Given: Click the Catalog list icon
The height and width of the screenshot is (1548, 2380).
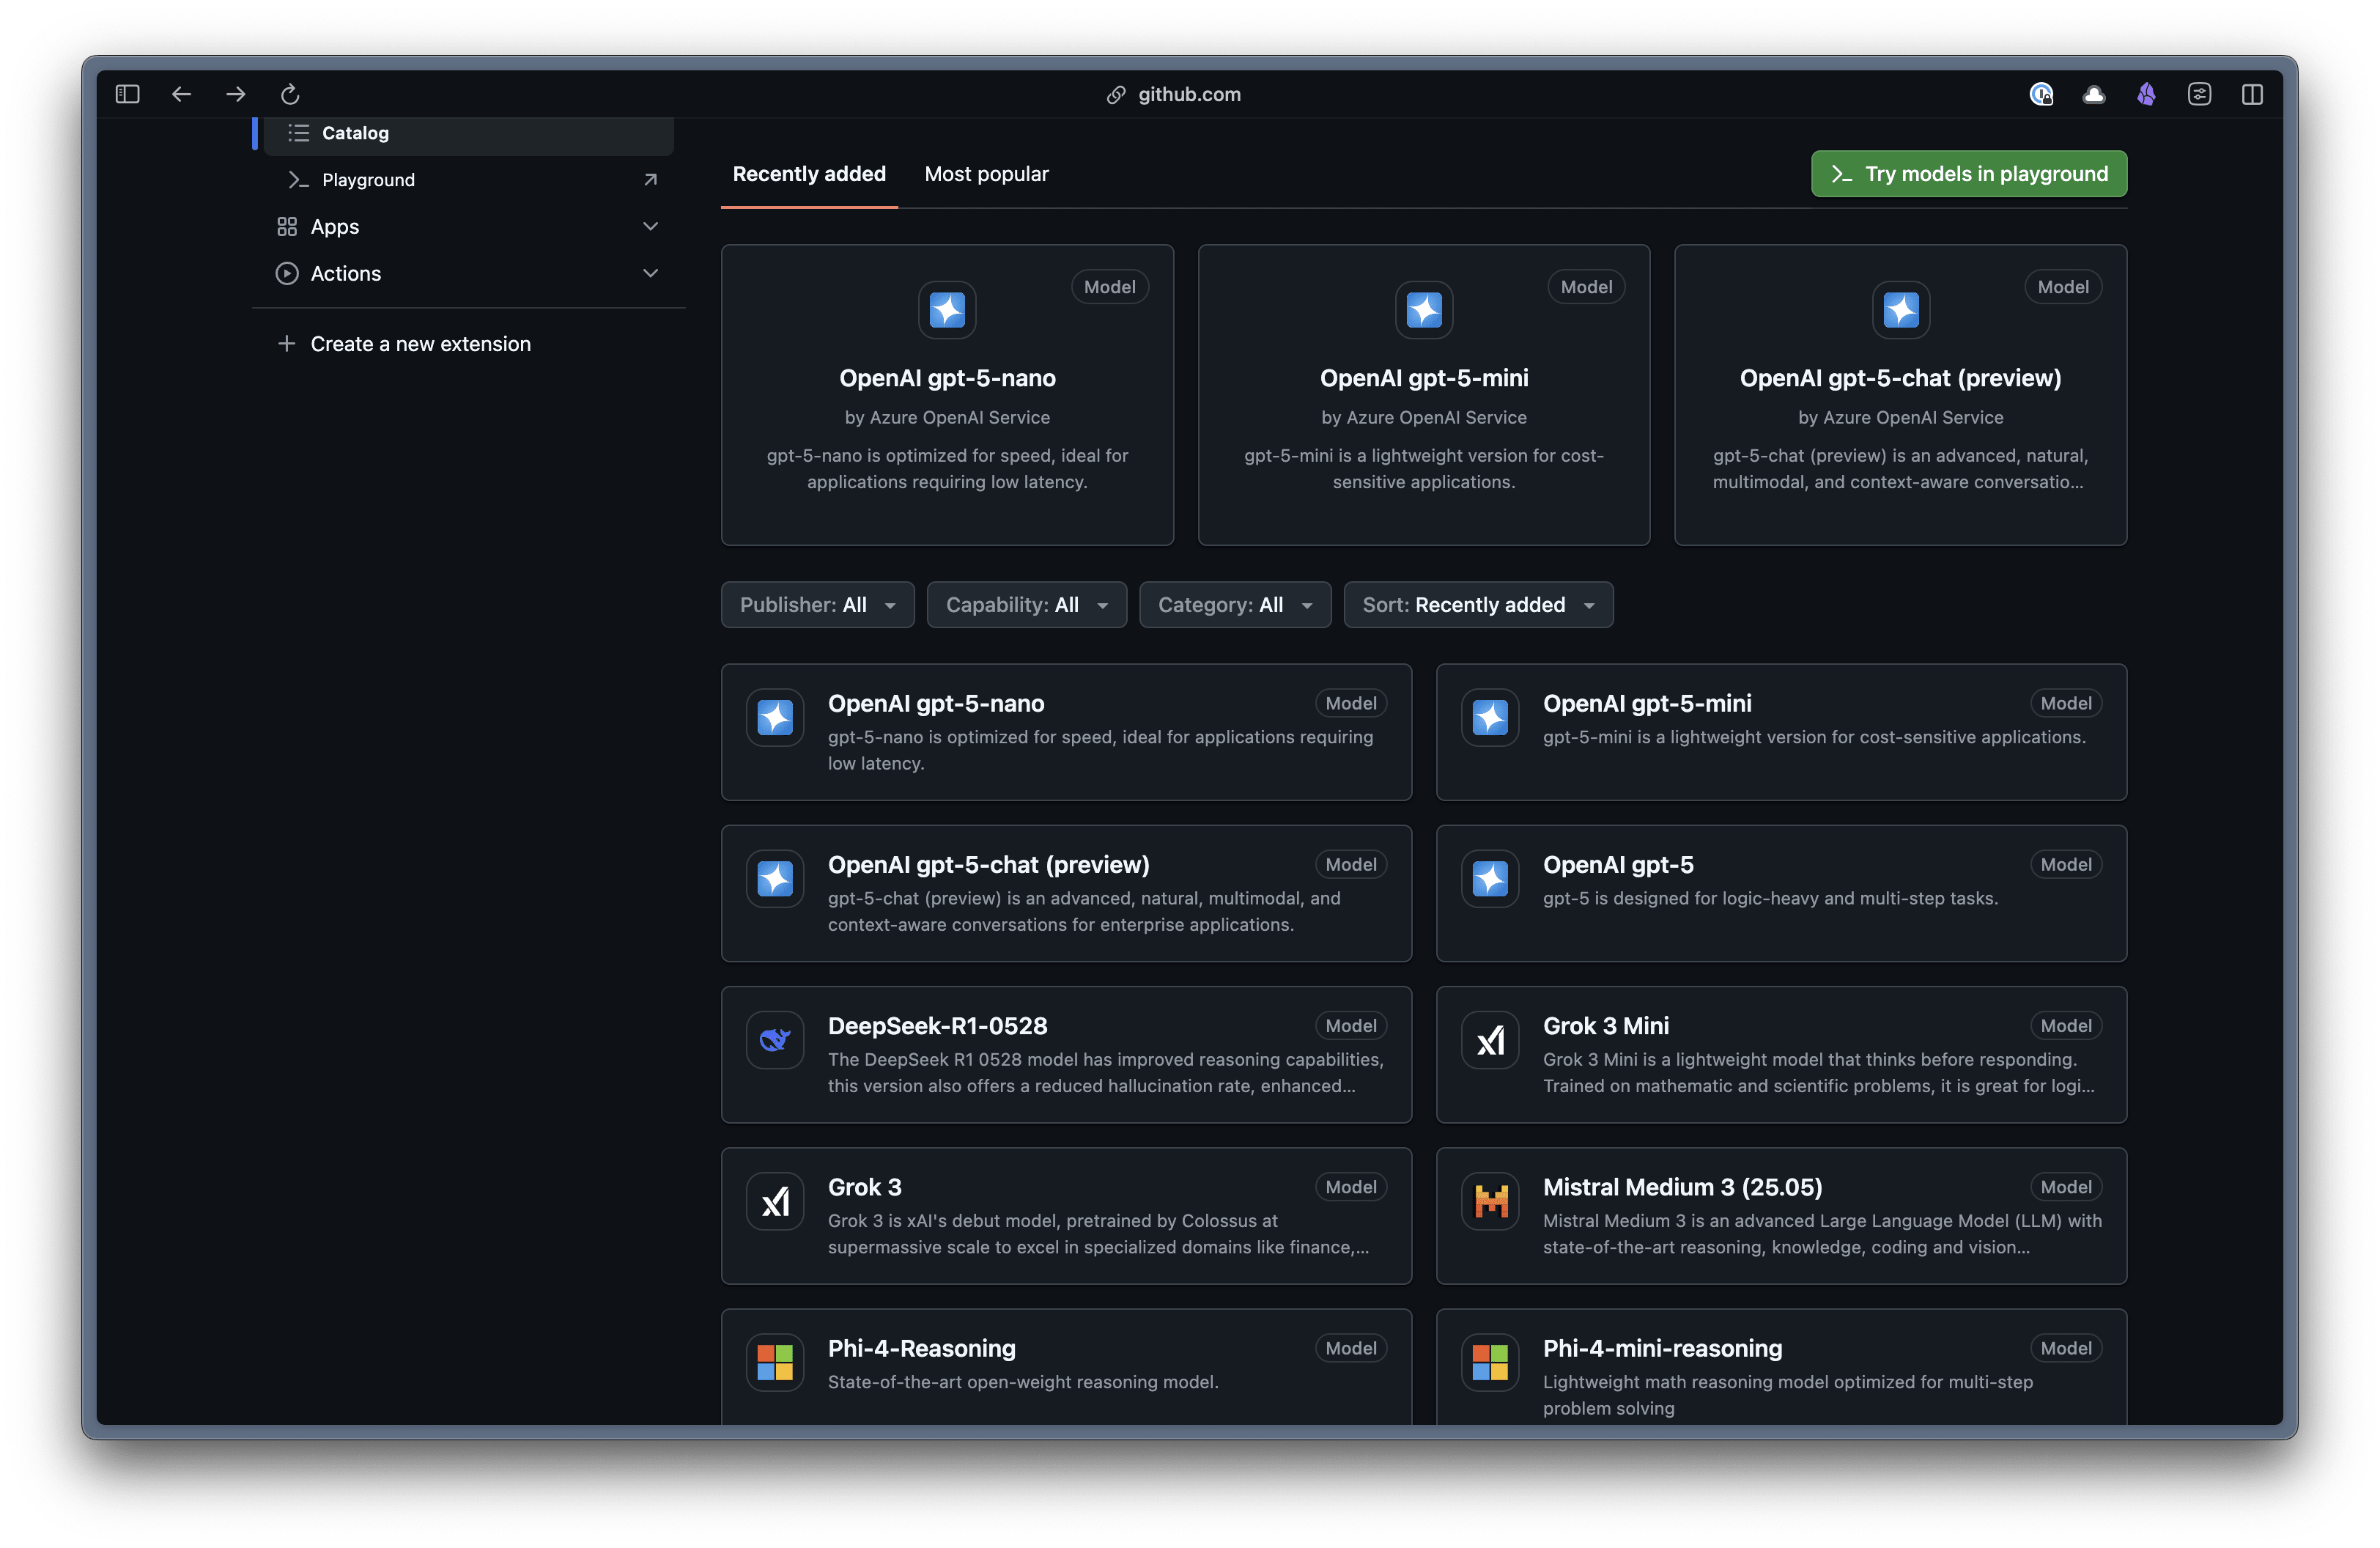Looking at the screenshot, I should pos(298,133).
